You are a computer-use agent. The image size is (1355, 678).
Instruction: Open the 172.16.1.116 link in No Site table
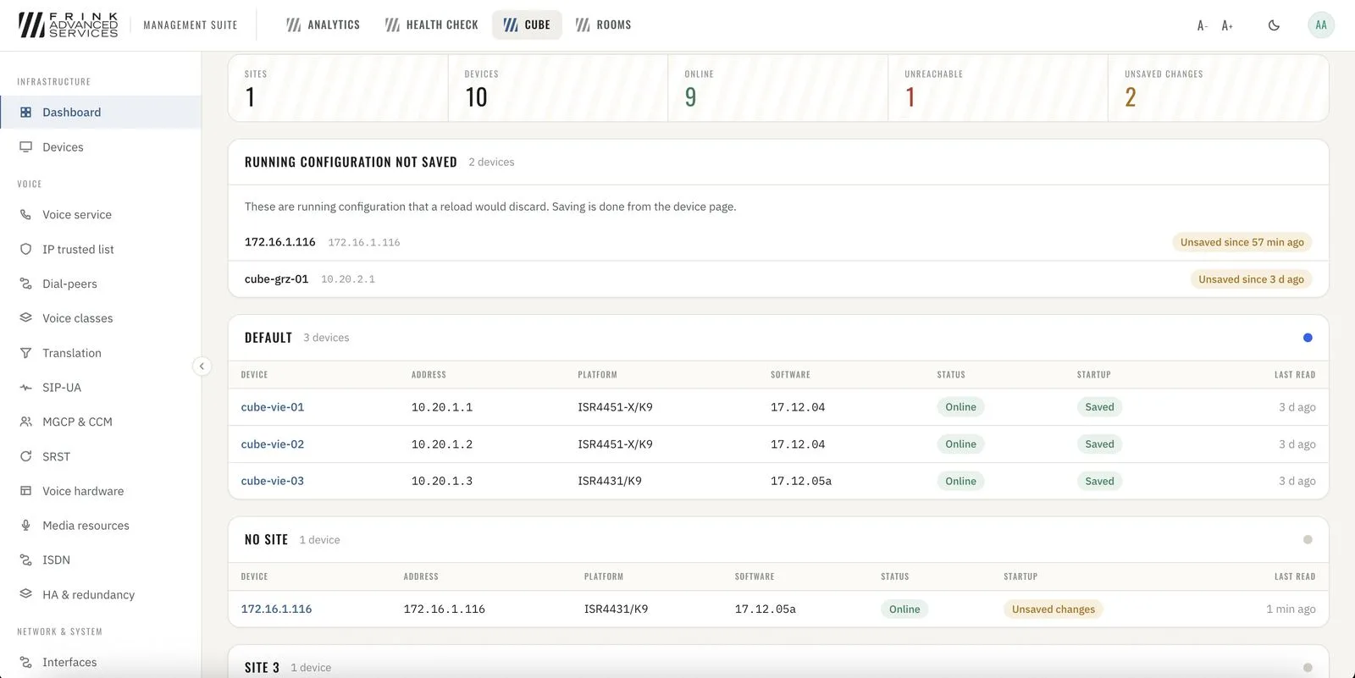click(x=277, y=609)
